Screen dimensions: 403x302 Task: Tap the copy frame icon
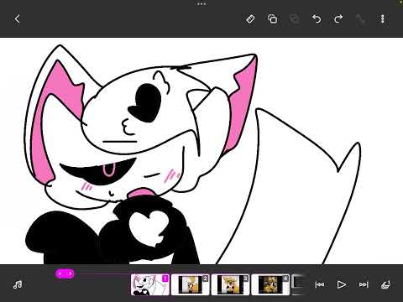pyautogui.click(x=272, y=19)
